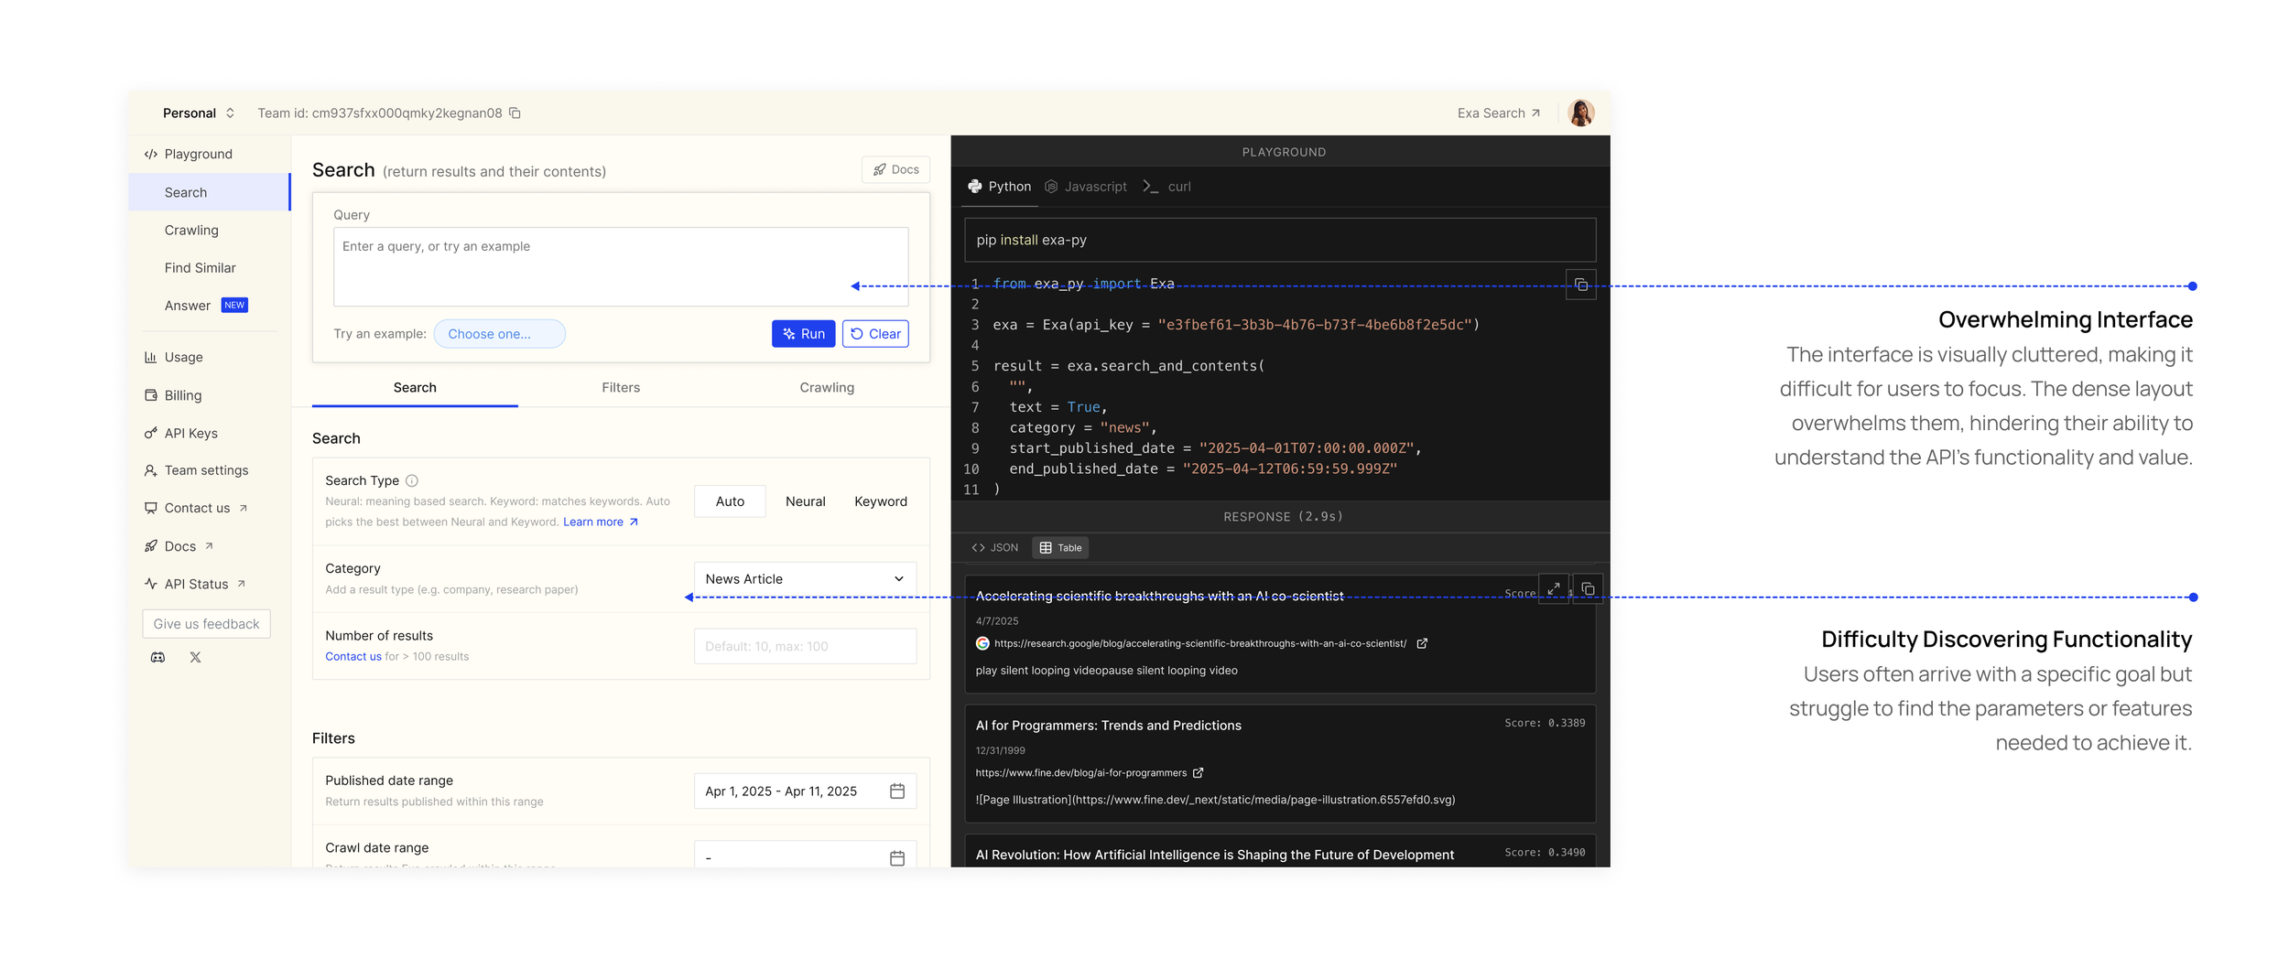Go to Billing in the sidebar
Image resolution: width=2289 pixels, height=958 pixels.
pos(173,395)
